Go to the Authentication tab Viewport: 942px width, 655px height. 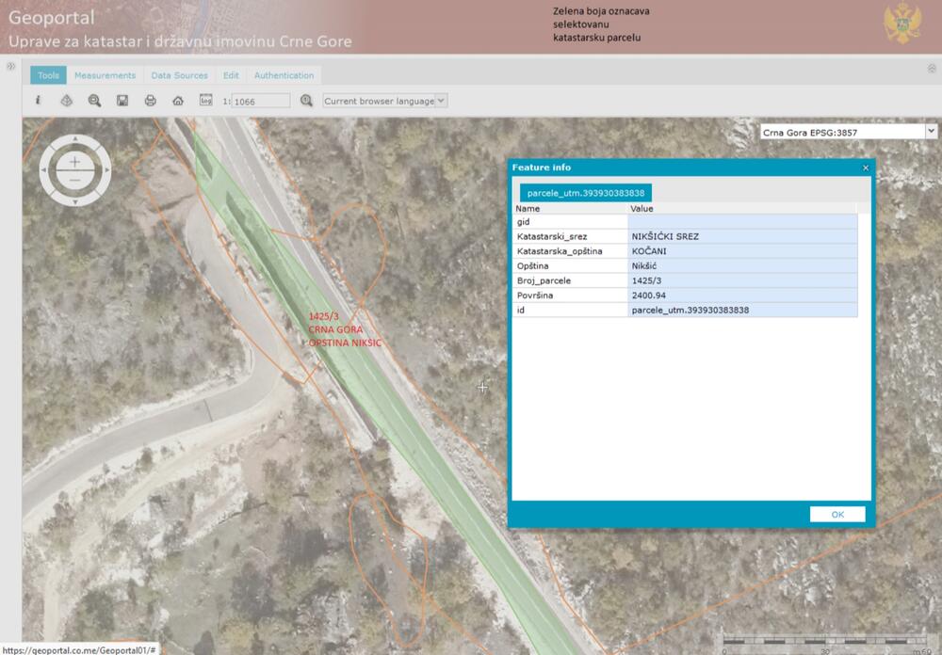[284, 75]
